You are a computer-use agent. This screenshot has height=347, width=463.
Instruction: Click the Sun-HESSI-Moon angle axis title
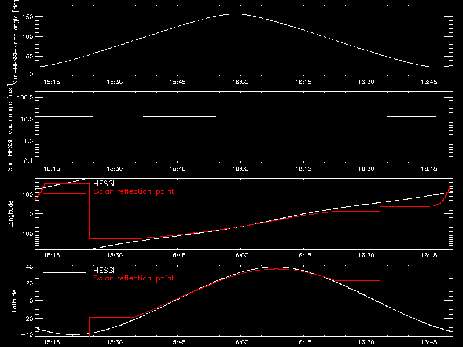pos(10,127)
